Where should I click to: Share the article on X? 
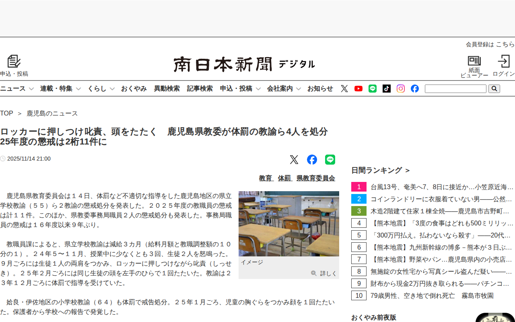coord(294,160)
